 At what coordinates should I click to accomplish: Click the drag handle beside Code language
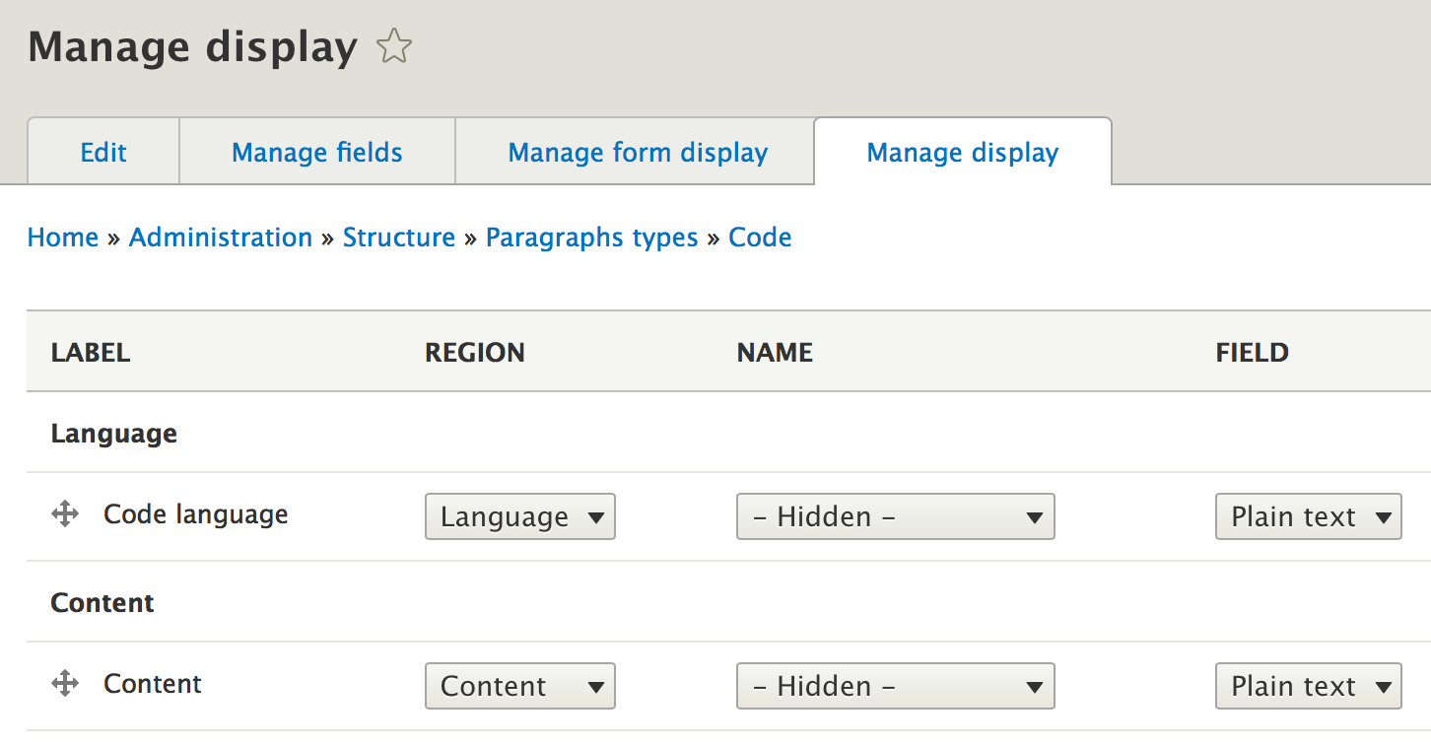pyautogui.click(x=64, y=513)
